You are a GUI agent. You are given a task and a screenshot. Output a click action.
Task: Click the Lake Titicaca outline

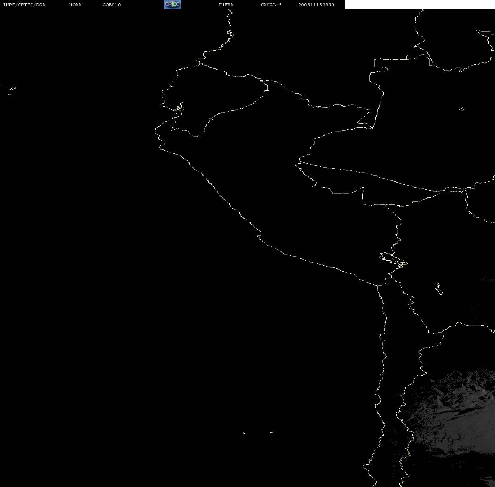[393, 260]
